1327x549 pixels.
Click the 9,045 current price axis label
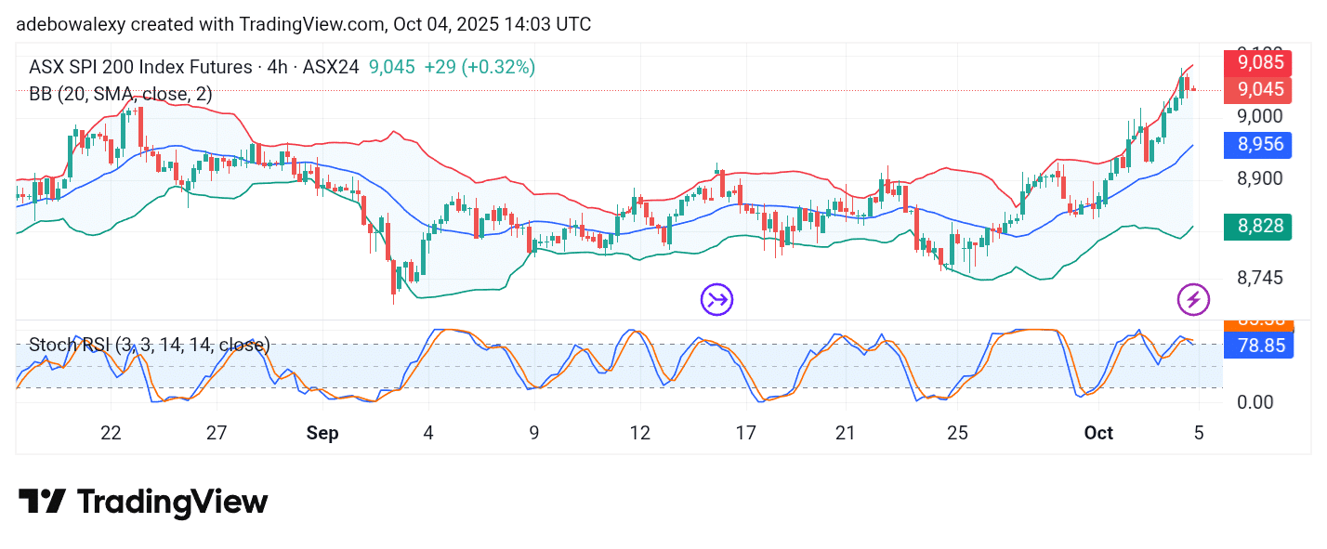(x=1259, y=90)
